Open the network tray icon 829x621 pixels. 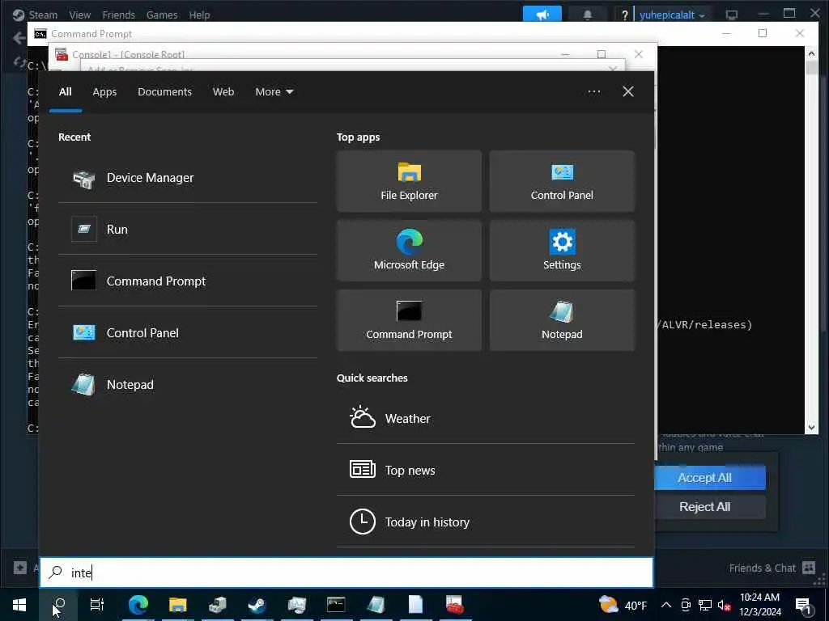pyautogui.click(x=705, y=605)
